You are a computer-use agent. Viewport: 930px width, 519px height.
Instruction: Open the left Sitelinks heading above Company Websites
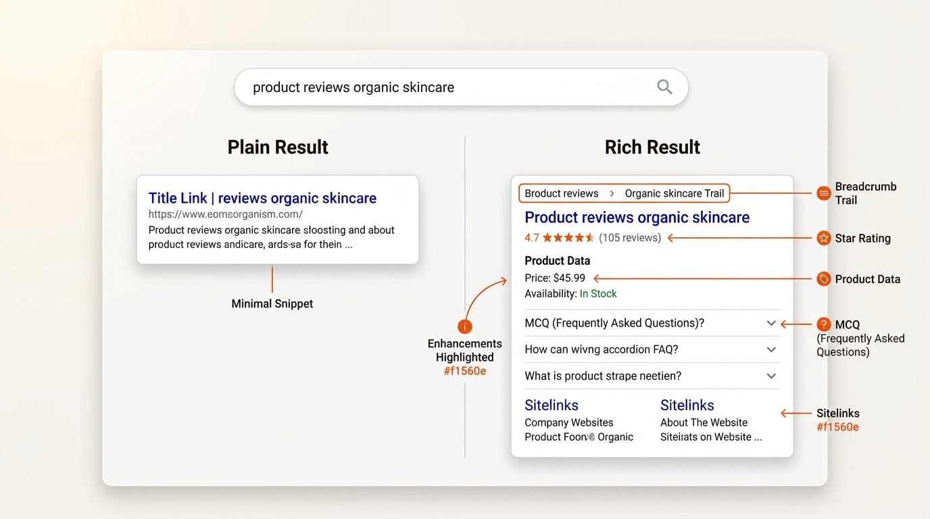pos(552,405)
